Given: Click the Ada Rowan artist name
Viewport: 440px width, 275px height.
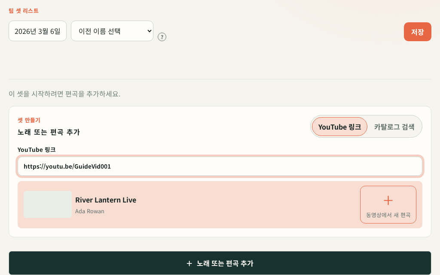Looking at the screenshot, I should pyautogui.click(x=89, y=212).
